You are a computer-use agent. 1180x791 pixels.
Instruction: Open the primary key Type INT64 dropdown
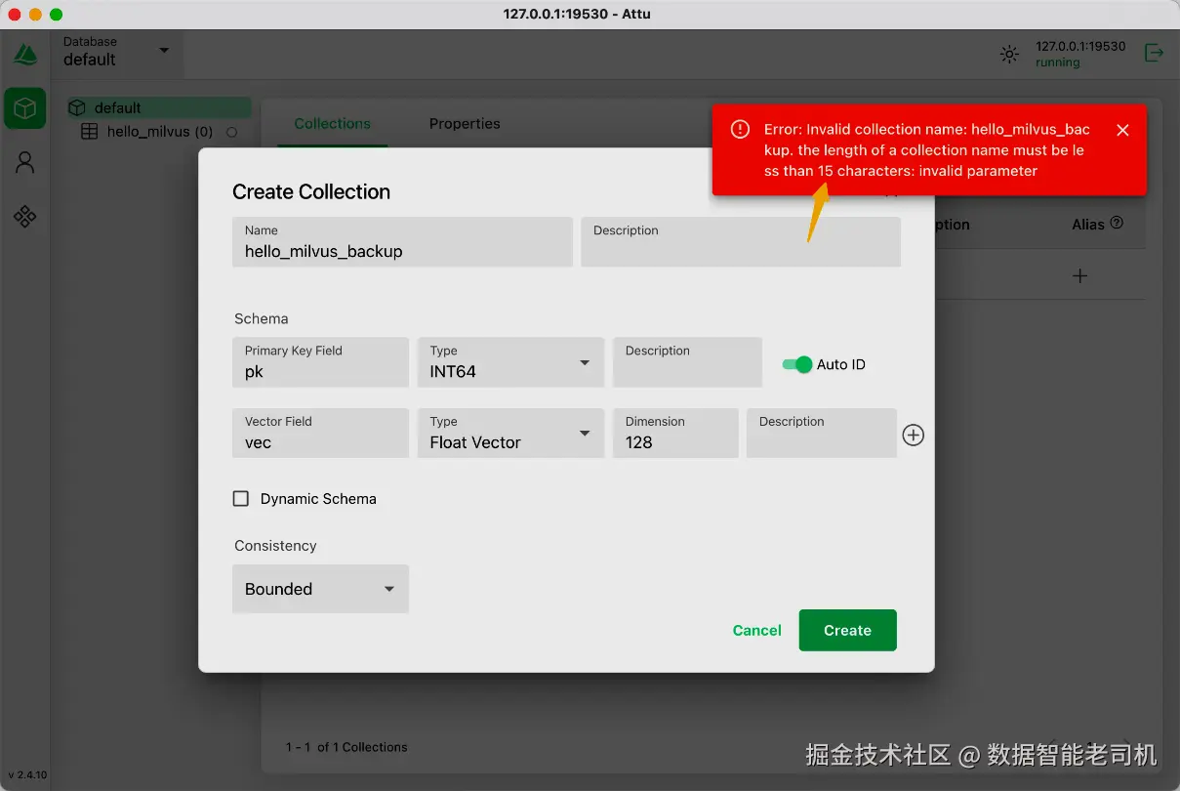(510, 362)
